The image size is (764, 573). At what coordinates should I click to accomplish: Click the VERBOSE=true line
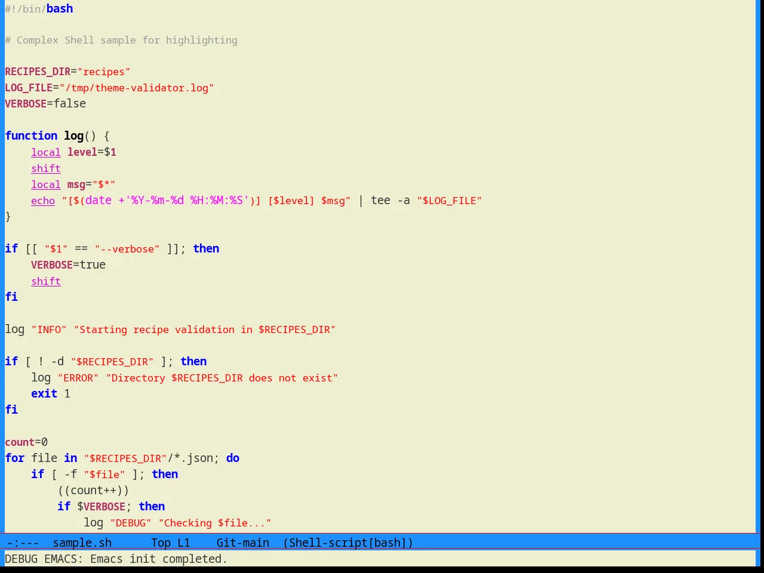coord(68,265)
